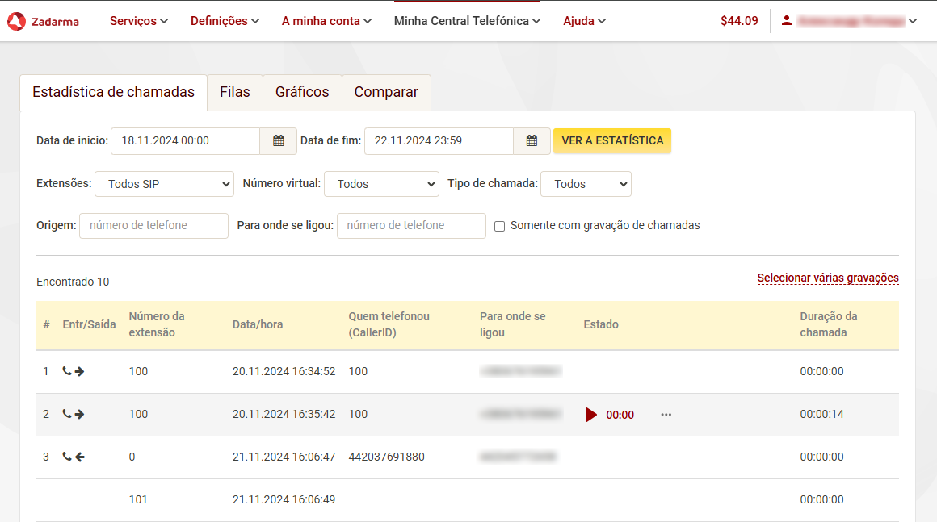The image size is (937, 522).
Task: Click the Quem telefonou (CallerID) header
Action: click(x=389, y=324)
